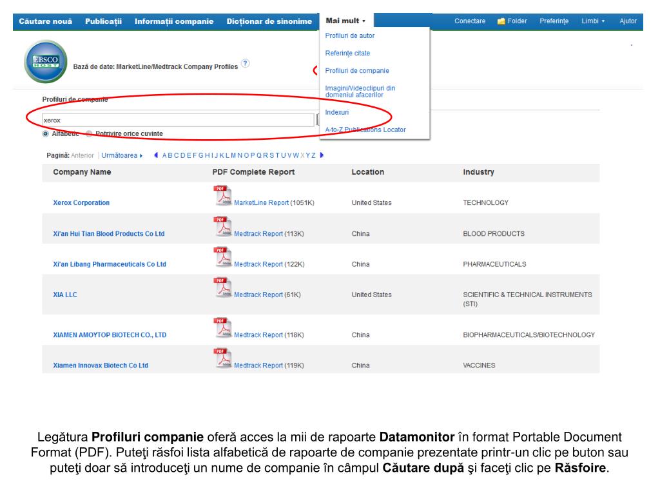
Task: Open Dicționar de sinonime menu item
Action: pos(269,21)
